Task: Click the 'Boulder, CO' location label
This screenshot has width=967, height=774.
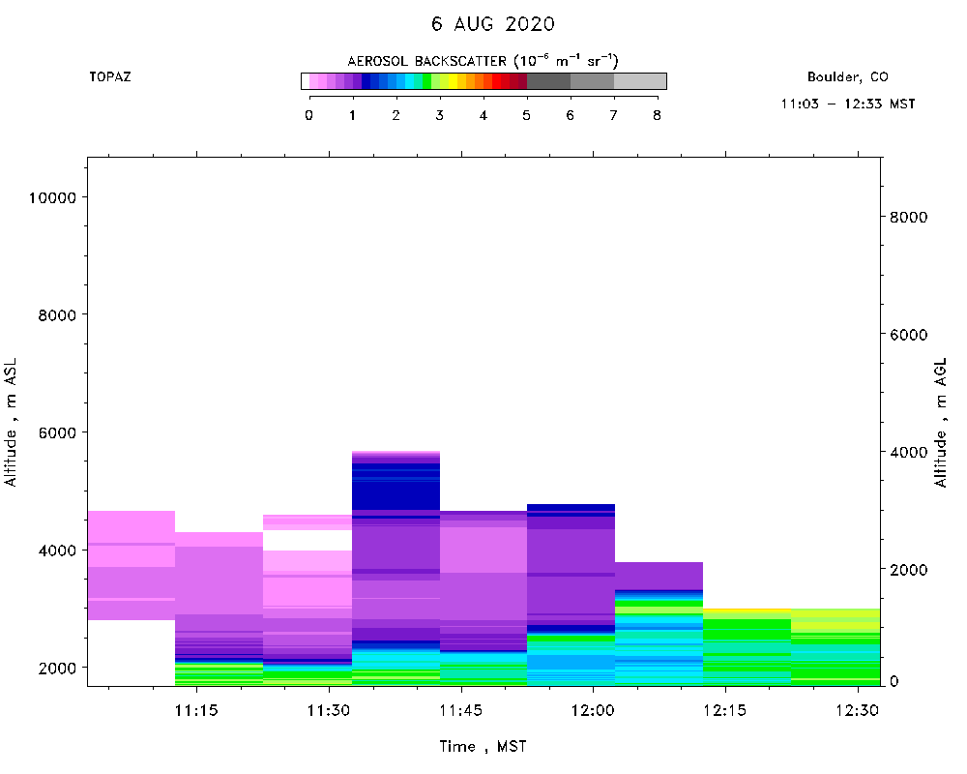Action: [847, 77]
